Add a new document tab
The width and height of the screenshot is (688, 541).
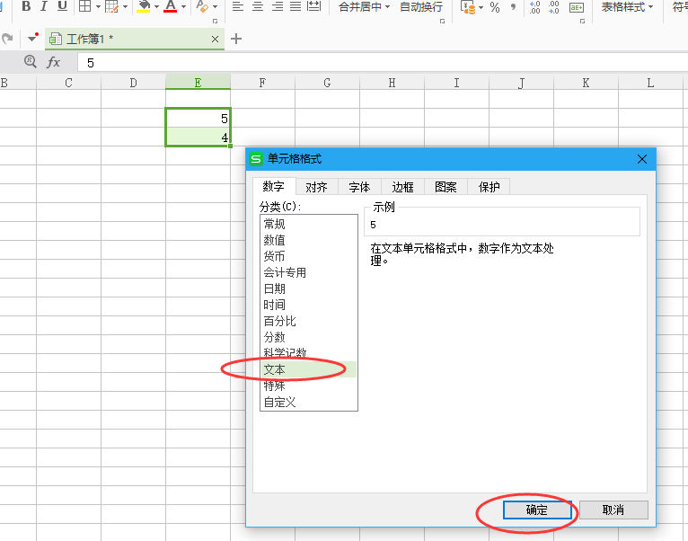click(x=236, y=39)
